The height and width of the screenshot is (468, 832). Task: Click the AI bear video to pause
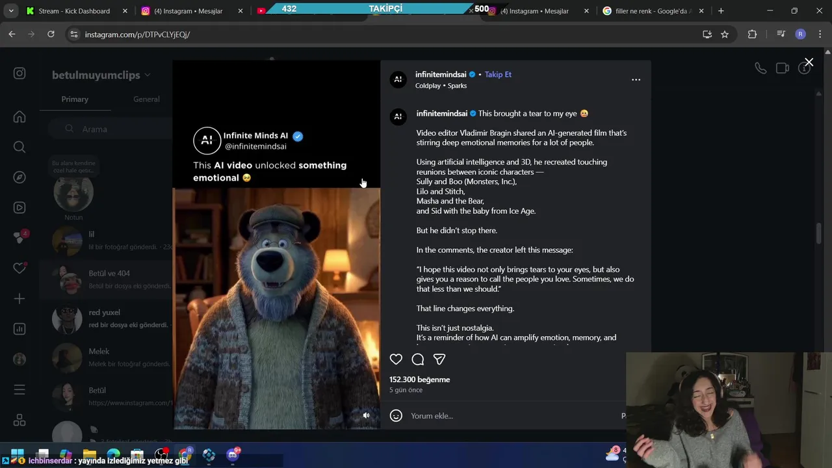coord(276,308)
